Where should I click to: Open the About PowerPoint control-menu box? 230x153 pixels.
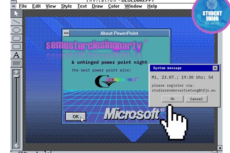[x=66, y=33]
